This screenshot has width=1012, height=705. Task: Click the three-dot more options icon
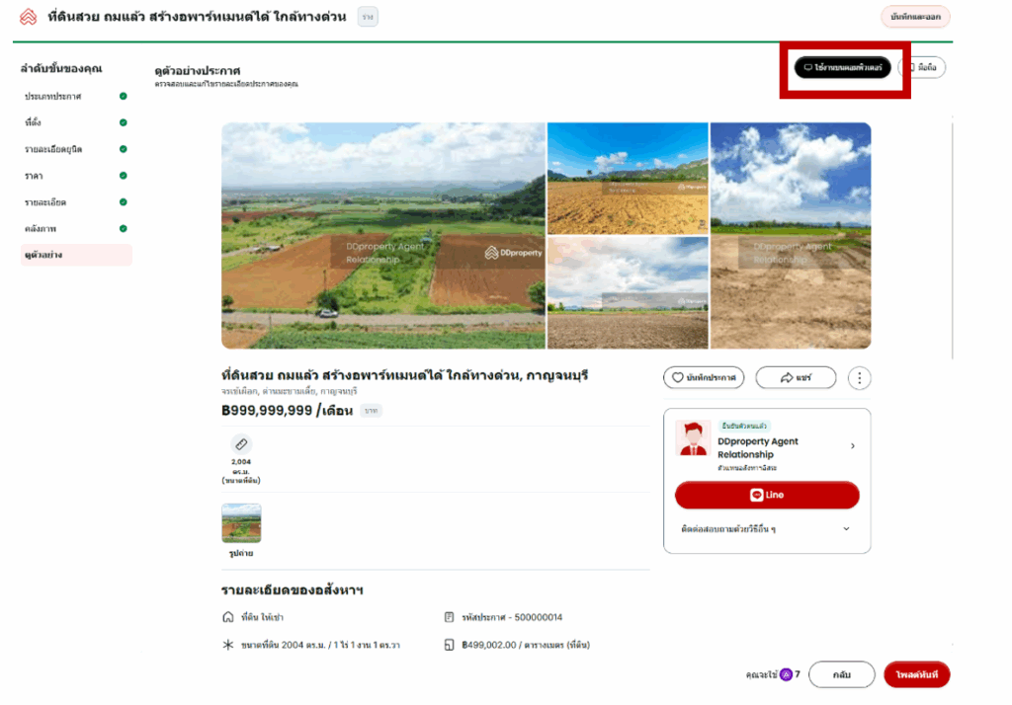point(860,378)
